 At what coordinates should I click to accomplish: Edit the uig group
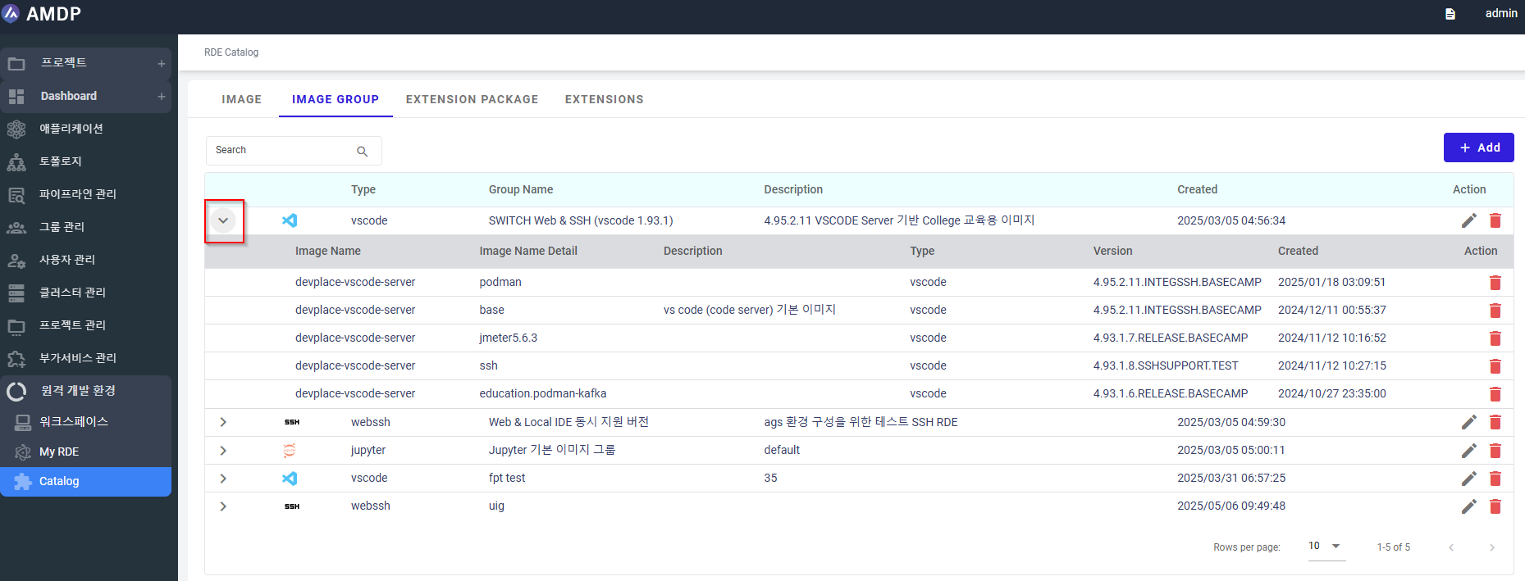(x=1469, y=506)
